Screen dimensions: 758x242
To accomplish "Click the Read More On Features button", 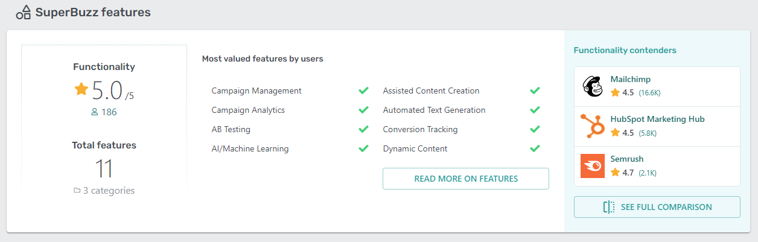I will (x=465, y=179).
